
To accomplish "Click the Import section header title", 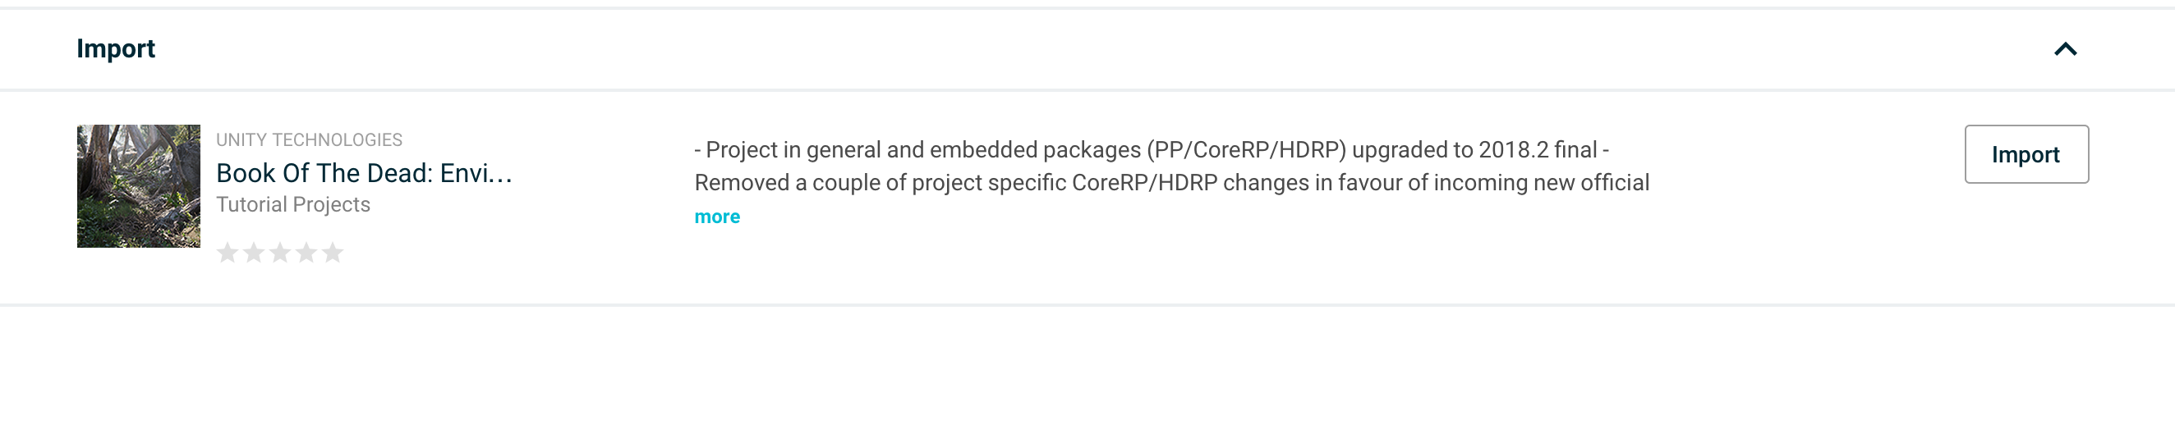I will pos(116,49).
